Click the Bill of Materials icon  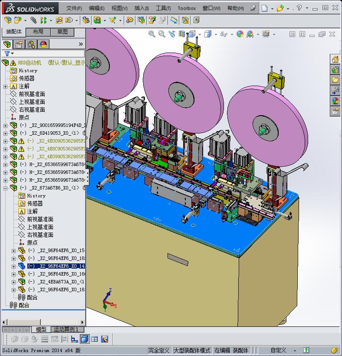pyautogui.click(x=141, y=20)
